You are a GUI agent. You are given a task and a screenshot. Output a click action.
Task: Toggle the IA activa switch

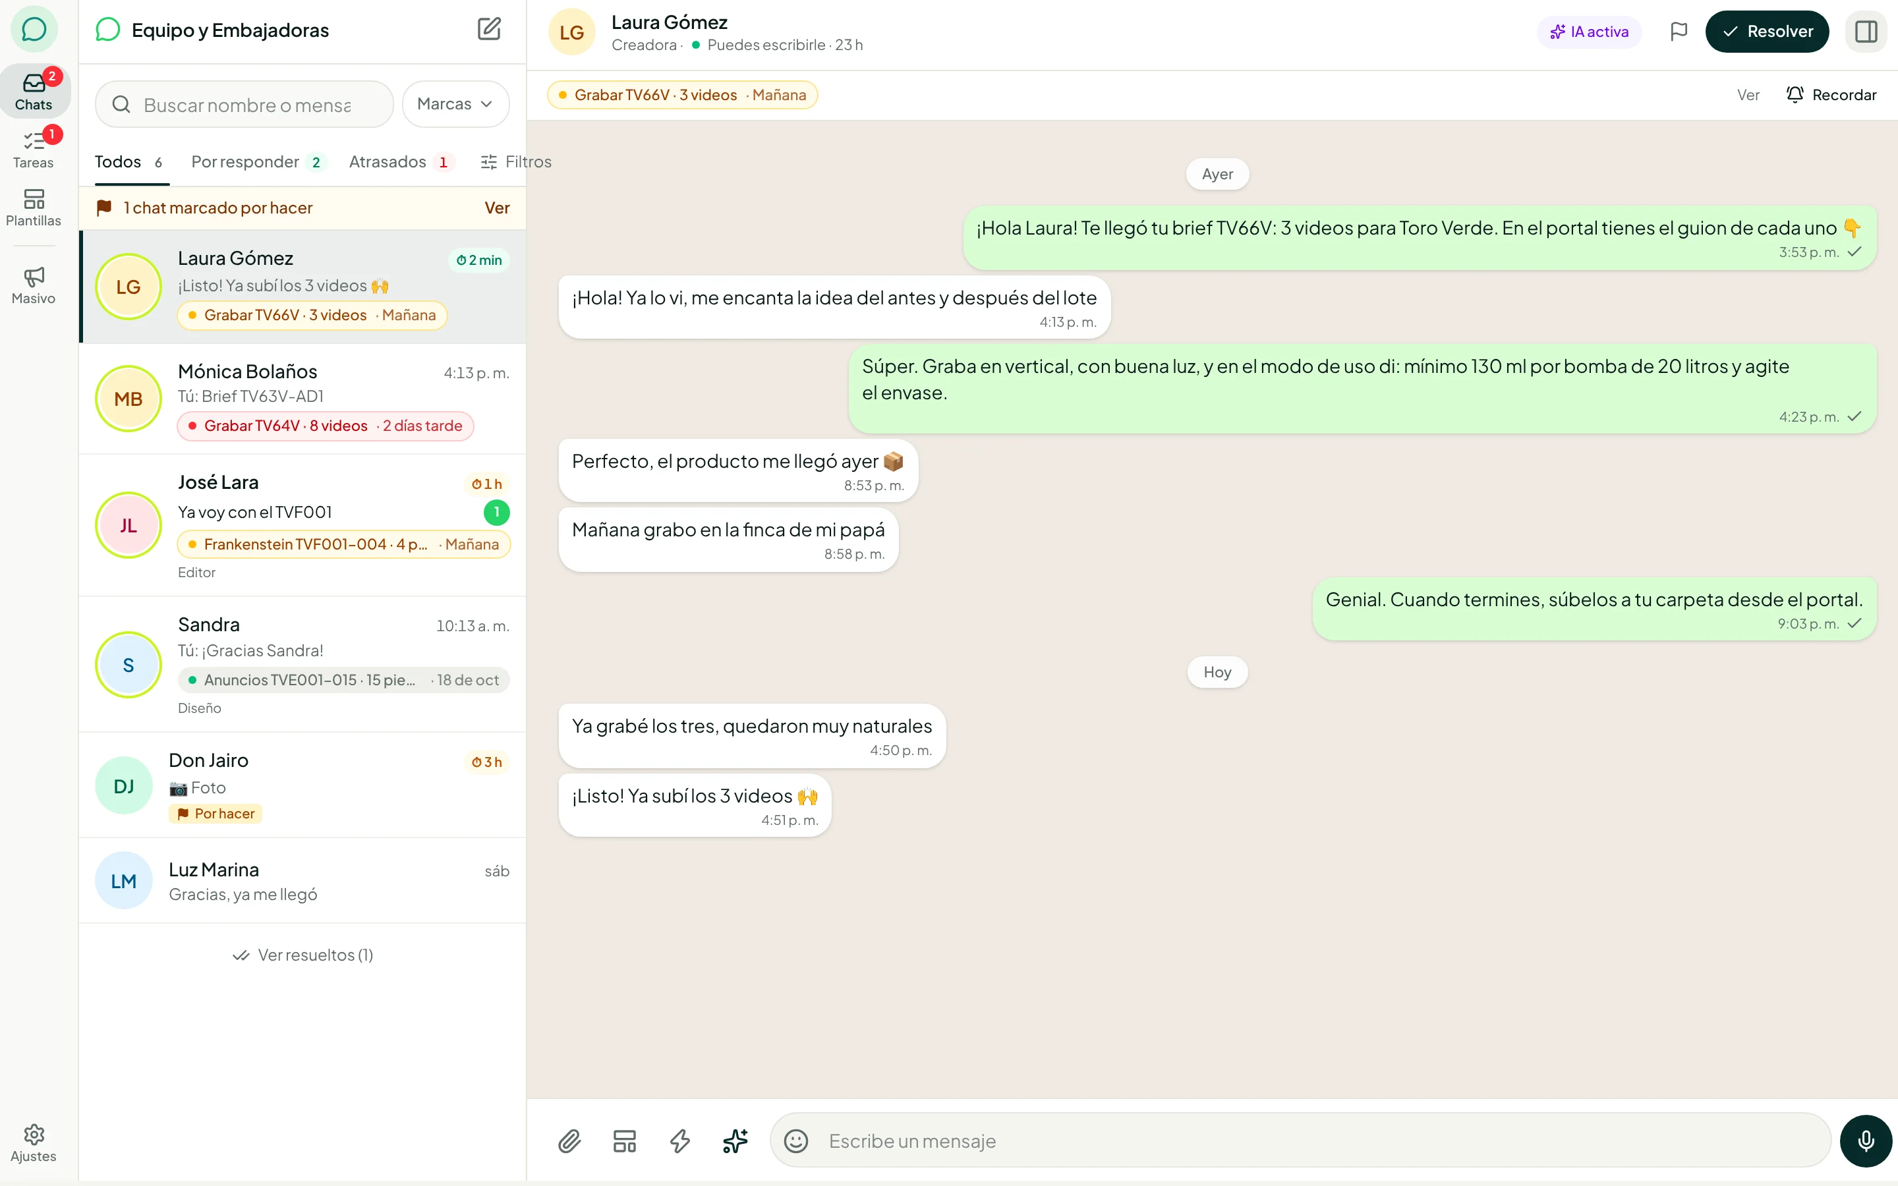pos(1589,32)
